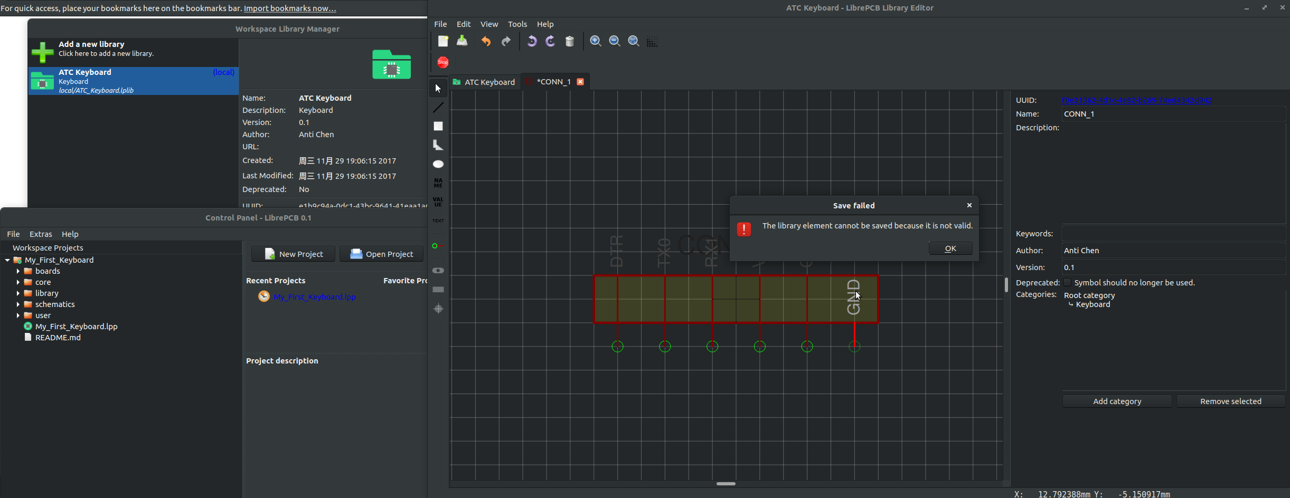This screenshot has height=498, width=1290.
Task: Click OK in the Save failed dialog
Action: point(950,248)
